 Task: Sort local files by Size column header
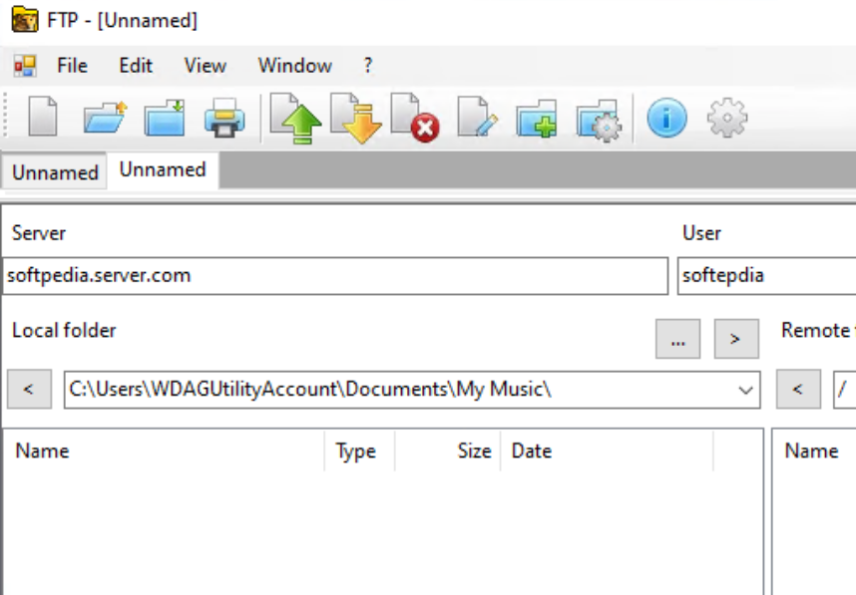(474, 450)
